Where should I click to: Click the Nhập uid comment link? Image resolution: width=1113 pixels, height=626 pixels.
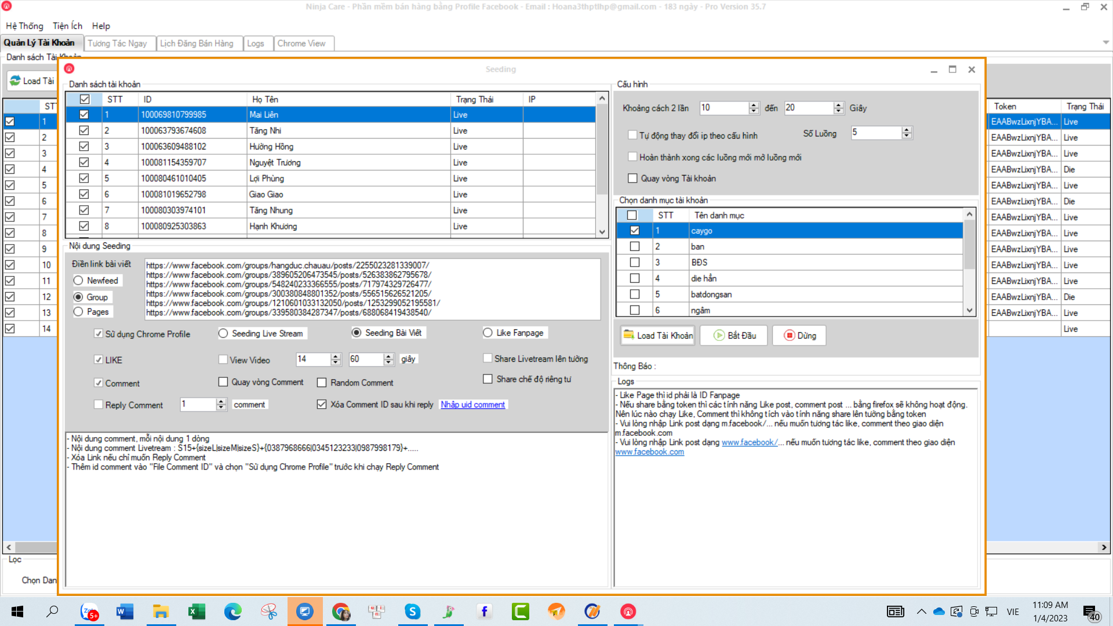pos(473,405)
